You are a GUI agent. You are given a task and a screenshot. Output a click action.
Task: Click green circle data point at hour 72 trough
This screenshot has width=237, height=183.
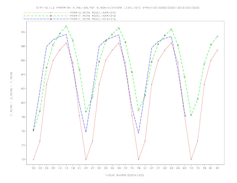[191, 115]
